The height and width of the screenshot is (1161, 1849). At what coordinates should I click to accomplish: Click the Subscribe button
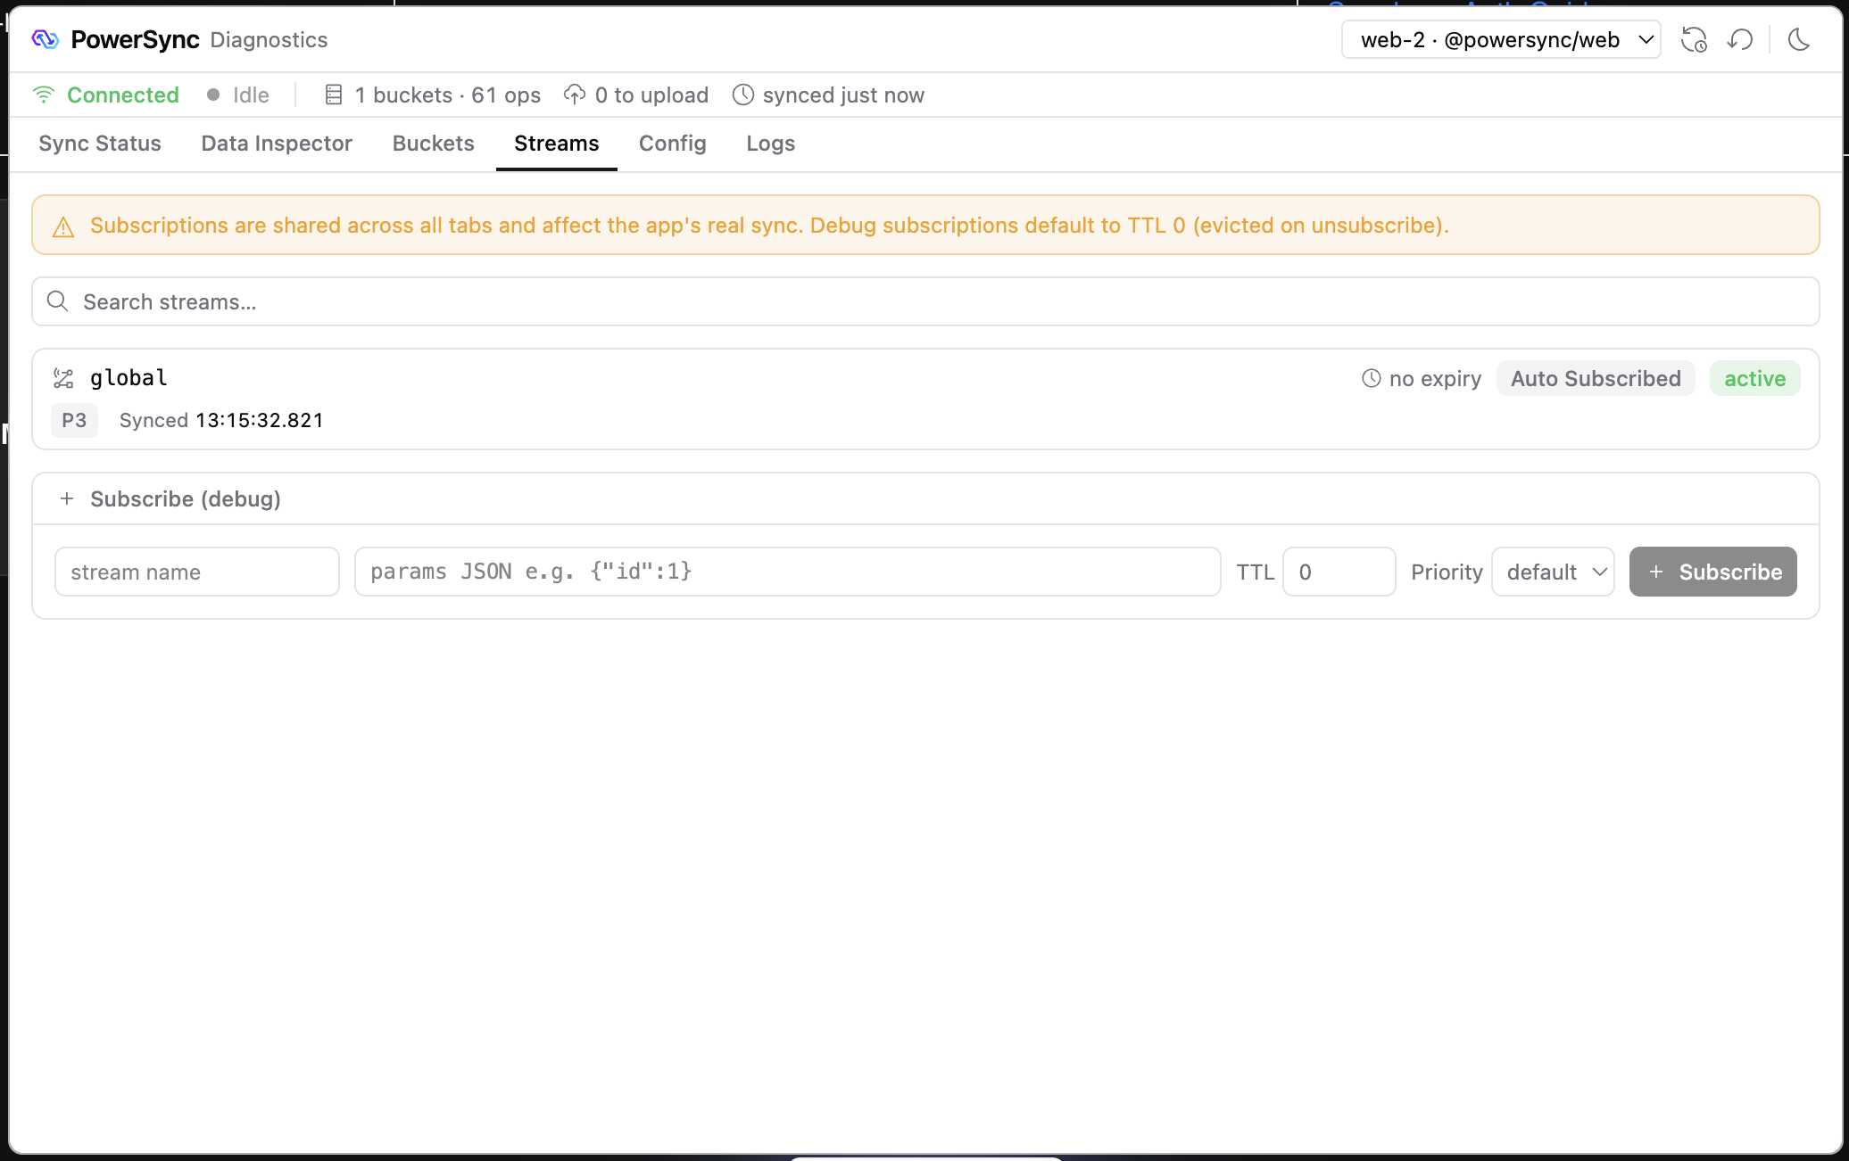tap(1712, 572)
